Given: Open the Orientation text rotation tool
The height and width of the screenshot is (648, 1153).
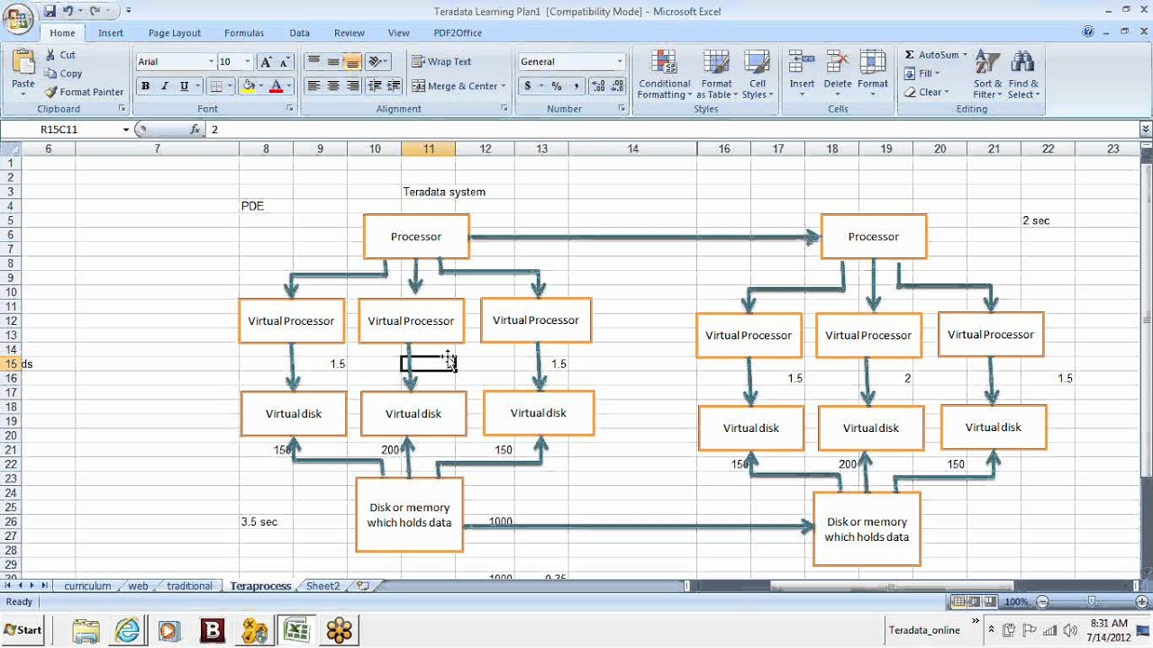Looking at the screenshot, I should point(377,62).
